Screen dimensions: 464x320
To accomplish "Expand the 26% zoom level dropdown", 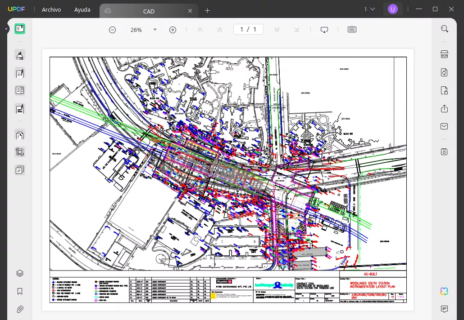I will point(155,30).
